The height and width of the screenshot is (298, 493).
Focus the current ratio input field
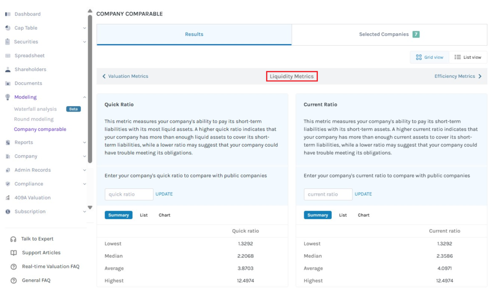pos(328,194)
